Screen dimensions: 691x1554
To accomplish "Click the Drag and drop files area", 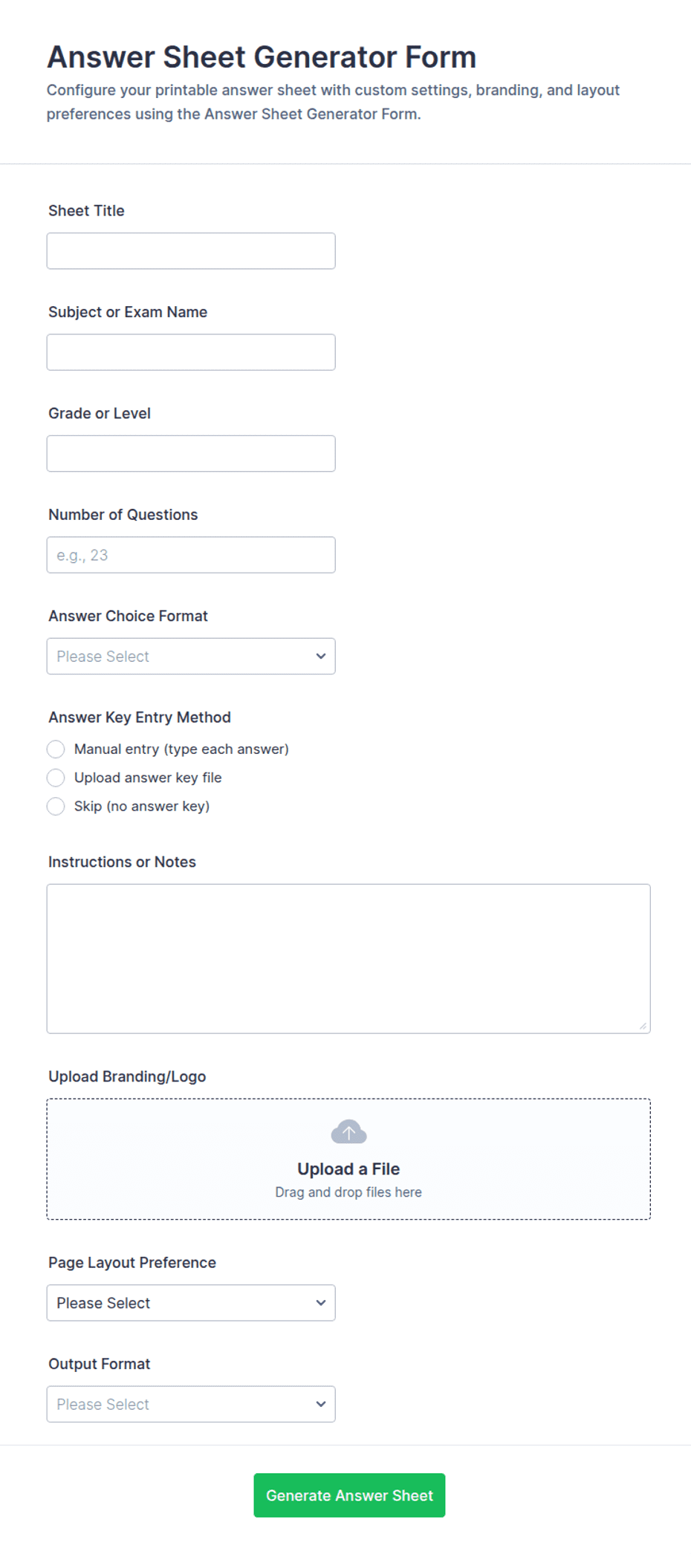I will pyautogui.click(x=348, y=1159).
